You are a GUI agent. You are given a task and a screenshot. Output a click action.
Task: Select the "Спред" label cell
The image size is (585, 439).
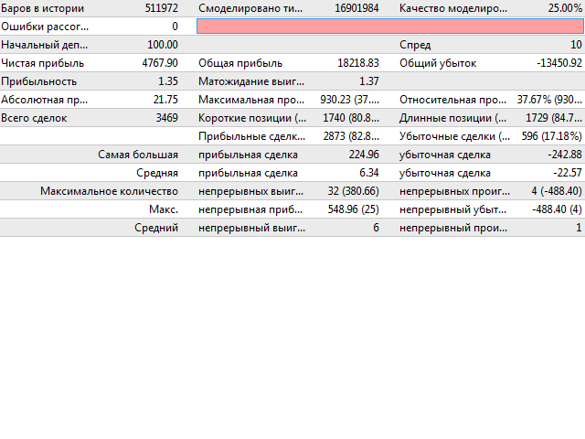pyautogui.click(x=415, y=45)
